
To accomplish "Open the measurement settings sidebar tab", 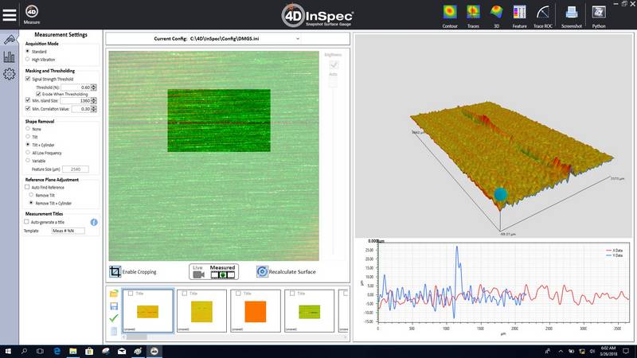I will [x=10, y=39].
